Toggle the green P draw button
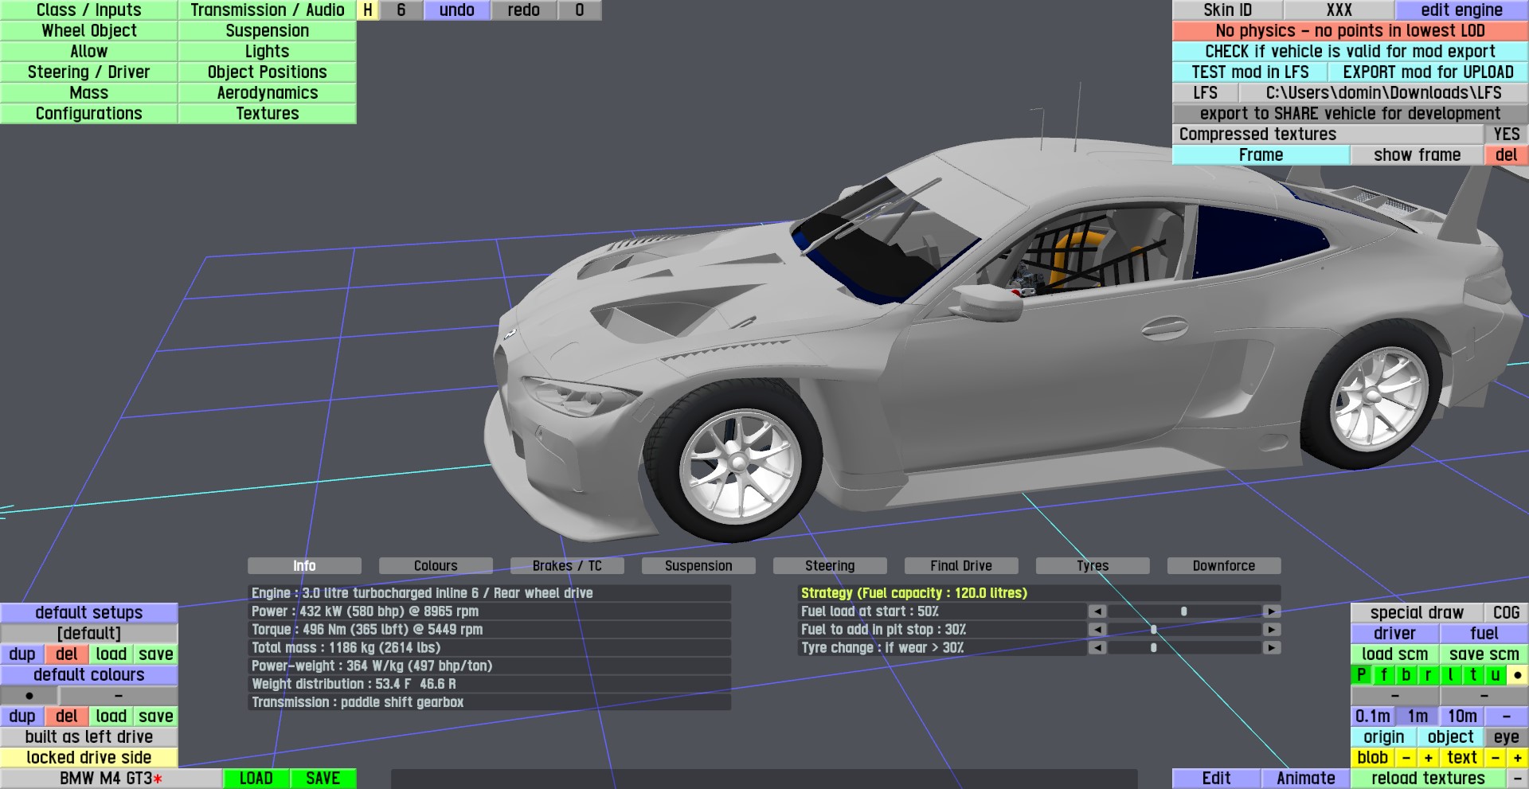Screen dimensions: 1529x789 [1362, 675]
